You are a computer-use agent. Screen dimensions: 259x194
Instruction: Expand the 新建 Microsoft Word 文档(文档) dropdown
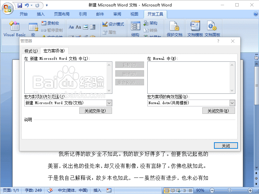click(109, 103)
